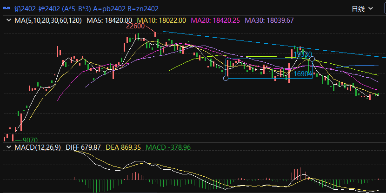Viewport: 386px width, 193px height.
Task: Click the 22600 high price marker
Action: click(135, 27)
